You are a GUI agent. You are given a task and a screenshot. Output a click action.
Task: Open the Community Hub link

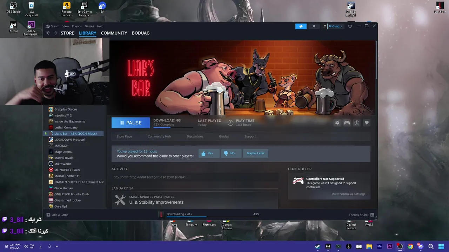pyautogui.click(x=159, y=136)
